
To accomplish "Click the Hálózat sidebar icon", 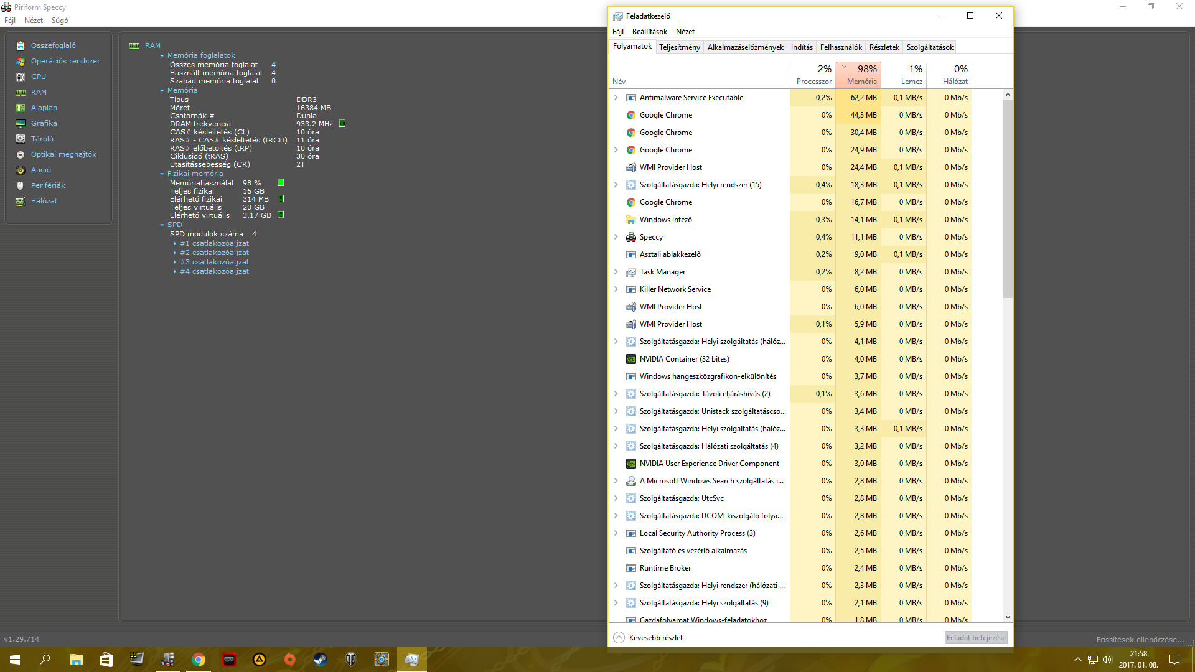I will (21, 201).
